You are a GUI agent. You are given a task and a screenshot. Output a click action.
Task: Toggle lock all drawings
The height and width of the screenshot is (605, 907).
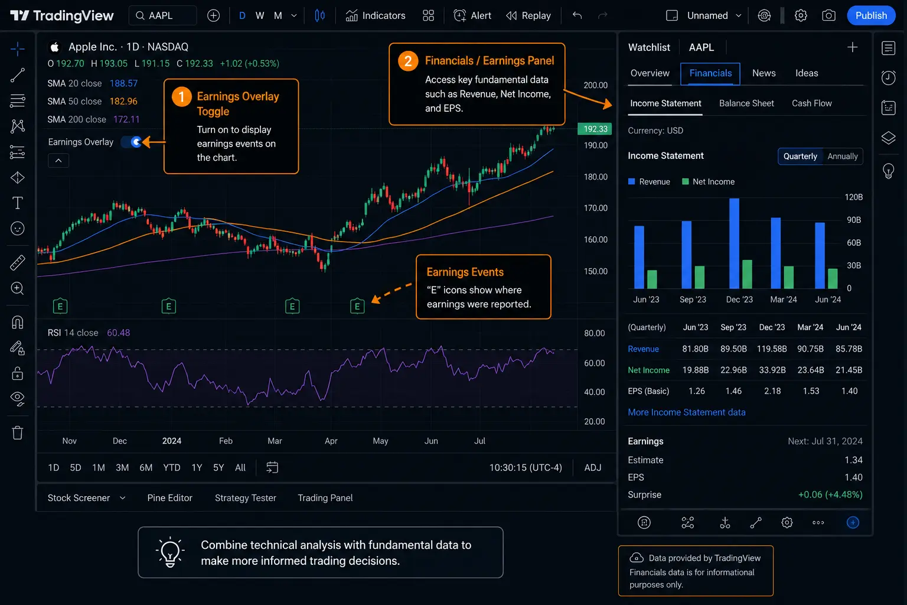[18, 373]
